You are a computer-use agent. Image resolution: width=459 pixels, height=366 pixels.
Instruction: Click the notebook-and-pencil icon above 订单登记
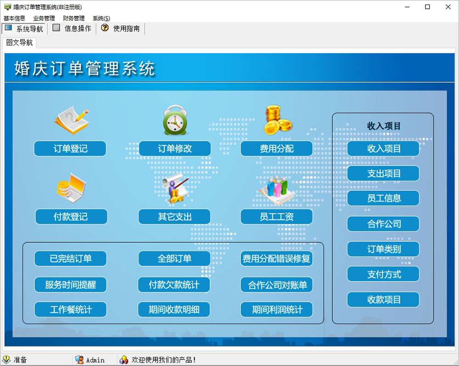(x=72, y=120)
